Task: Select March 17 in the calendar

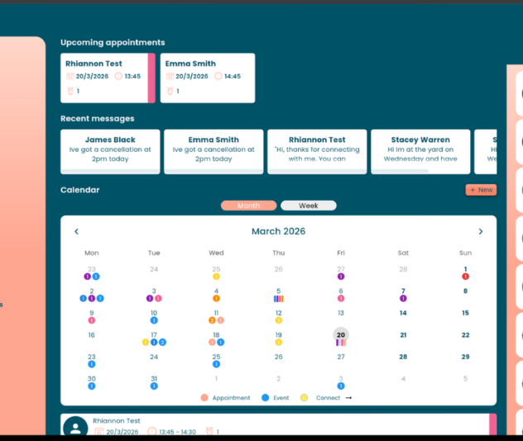Action: (154, 334)
